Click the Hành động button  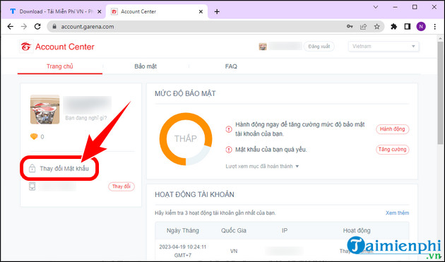pyautogui.click(x=393, y=129)
